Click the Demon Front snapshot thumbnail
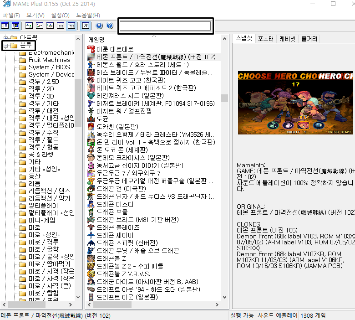Viewport: 355px width, 320px height. pyautogui.click(x=296, y=103)
